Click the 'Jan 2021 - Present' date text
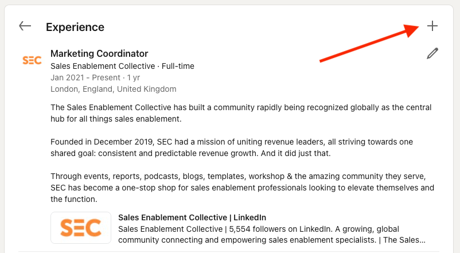Screen dimensions: 460x253 point(85,77)
